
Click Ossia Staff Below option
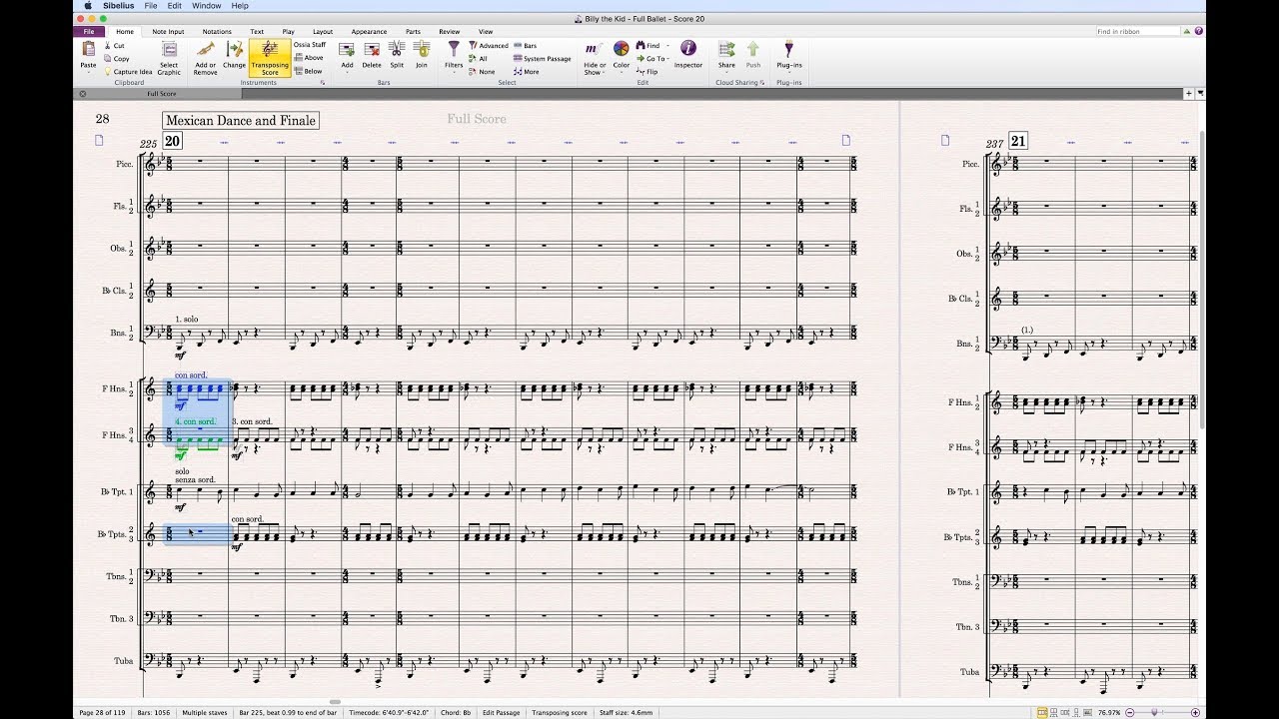[309, 71]
